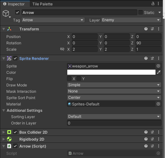Click the Rigidbody 2D component icon
The height and width of the screenshot is (158, 165).
(9, 139)
